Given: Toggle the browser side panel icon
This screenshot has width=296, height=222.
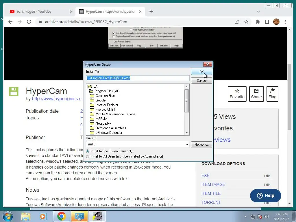Looking at the screenshot, I should [267, 22].
